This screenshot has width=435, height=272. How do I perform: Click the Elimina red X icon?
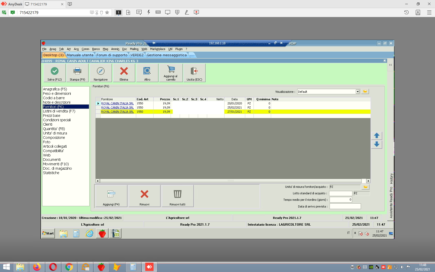(x=124, y=73)
